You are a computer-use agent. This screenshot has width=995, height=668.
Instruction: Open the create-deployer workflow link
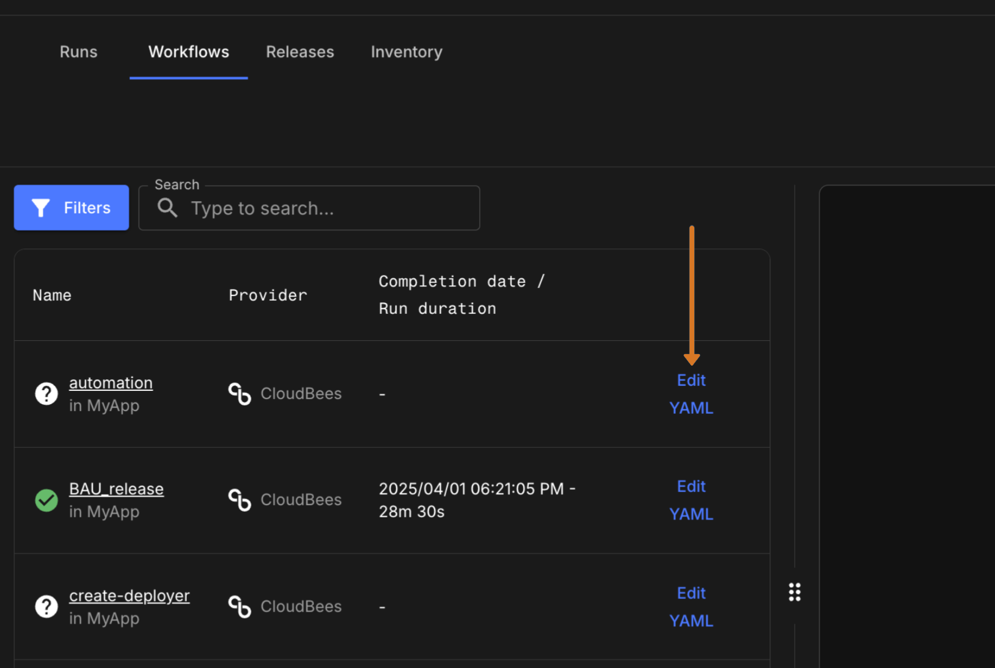tap(129, 596)
